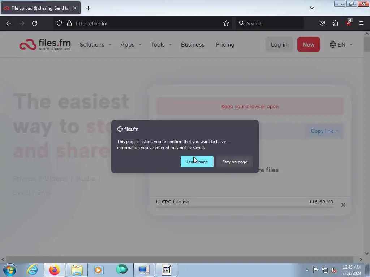
Task: Click the red New button
Action: coord(309,44)
